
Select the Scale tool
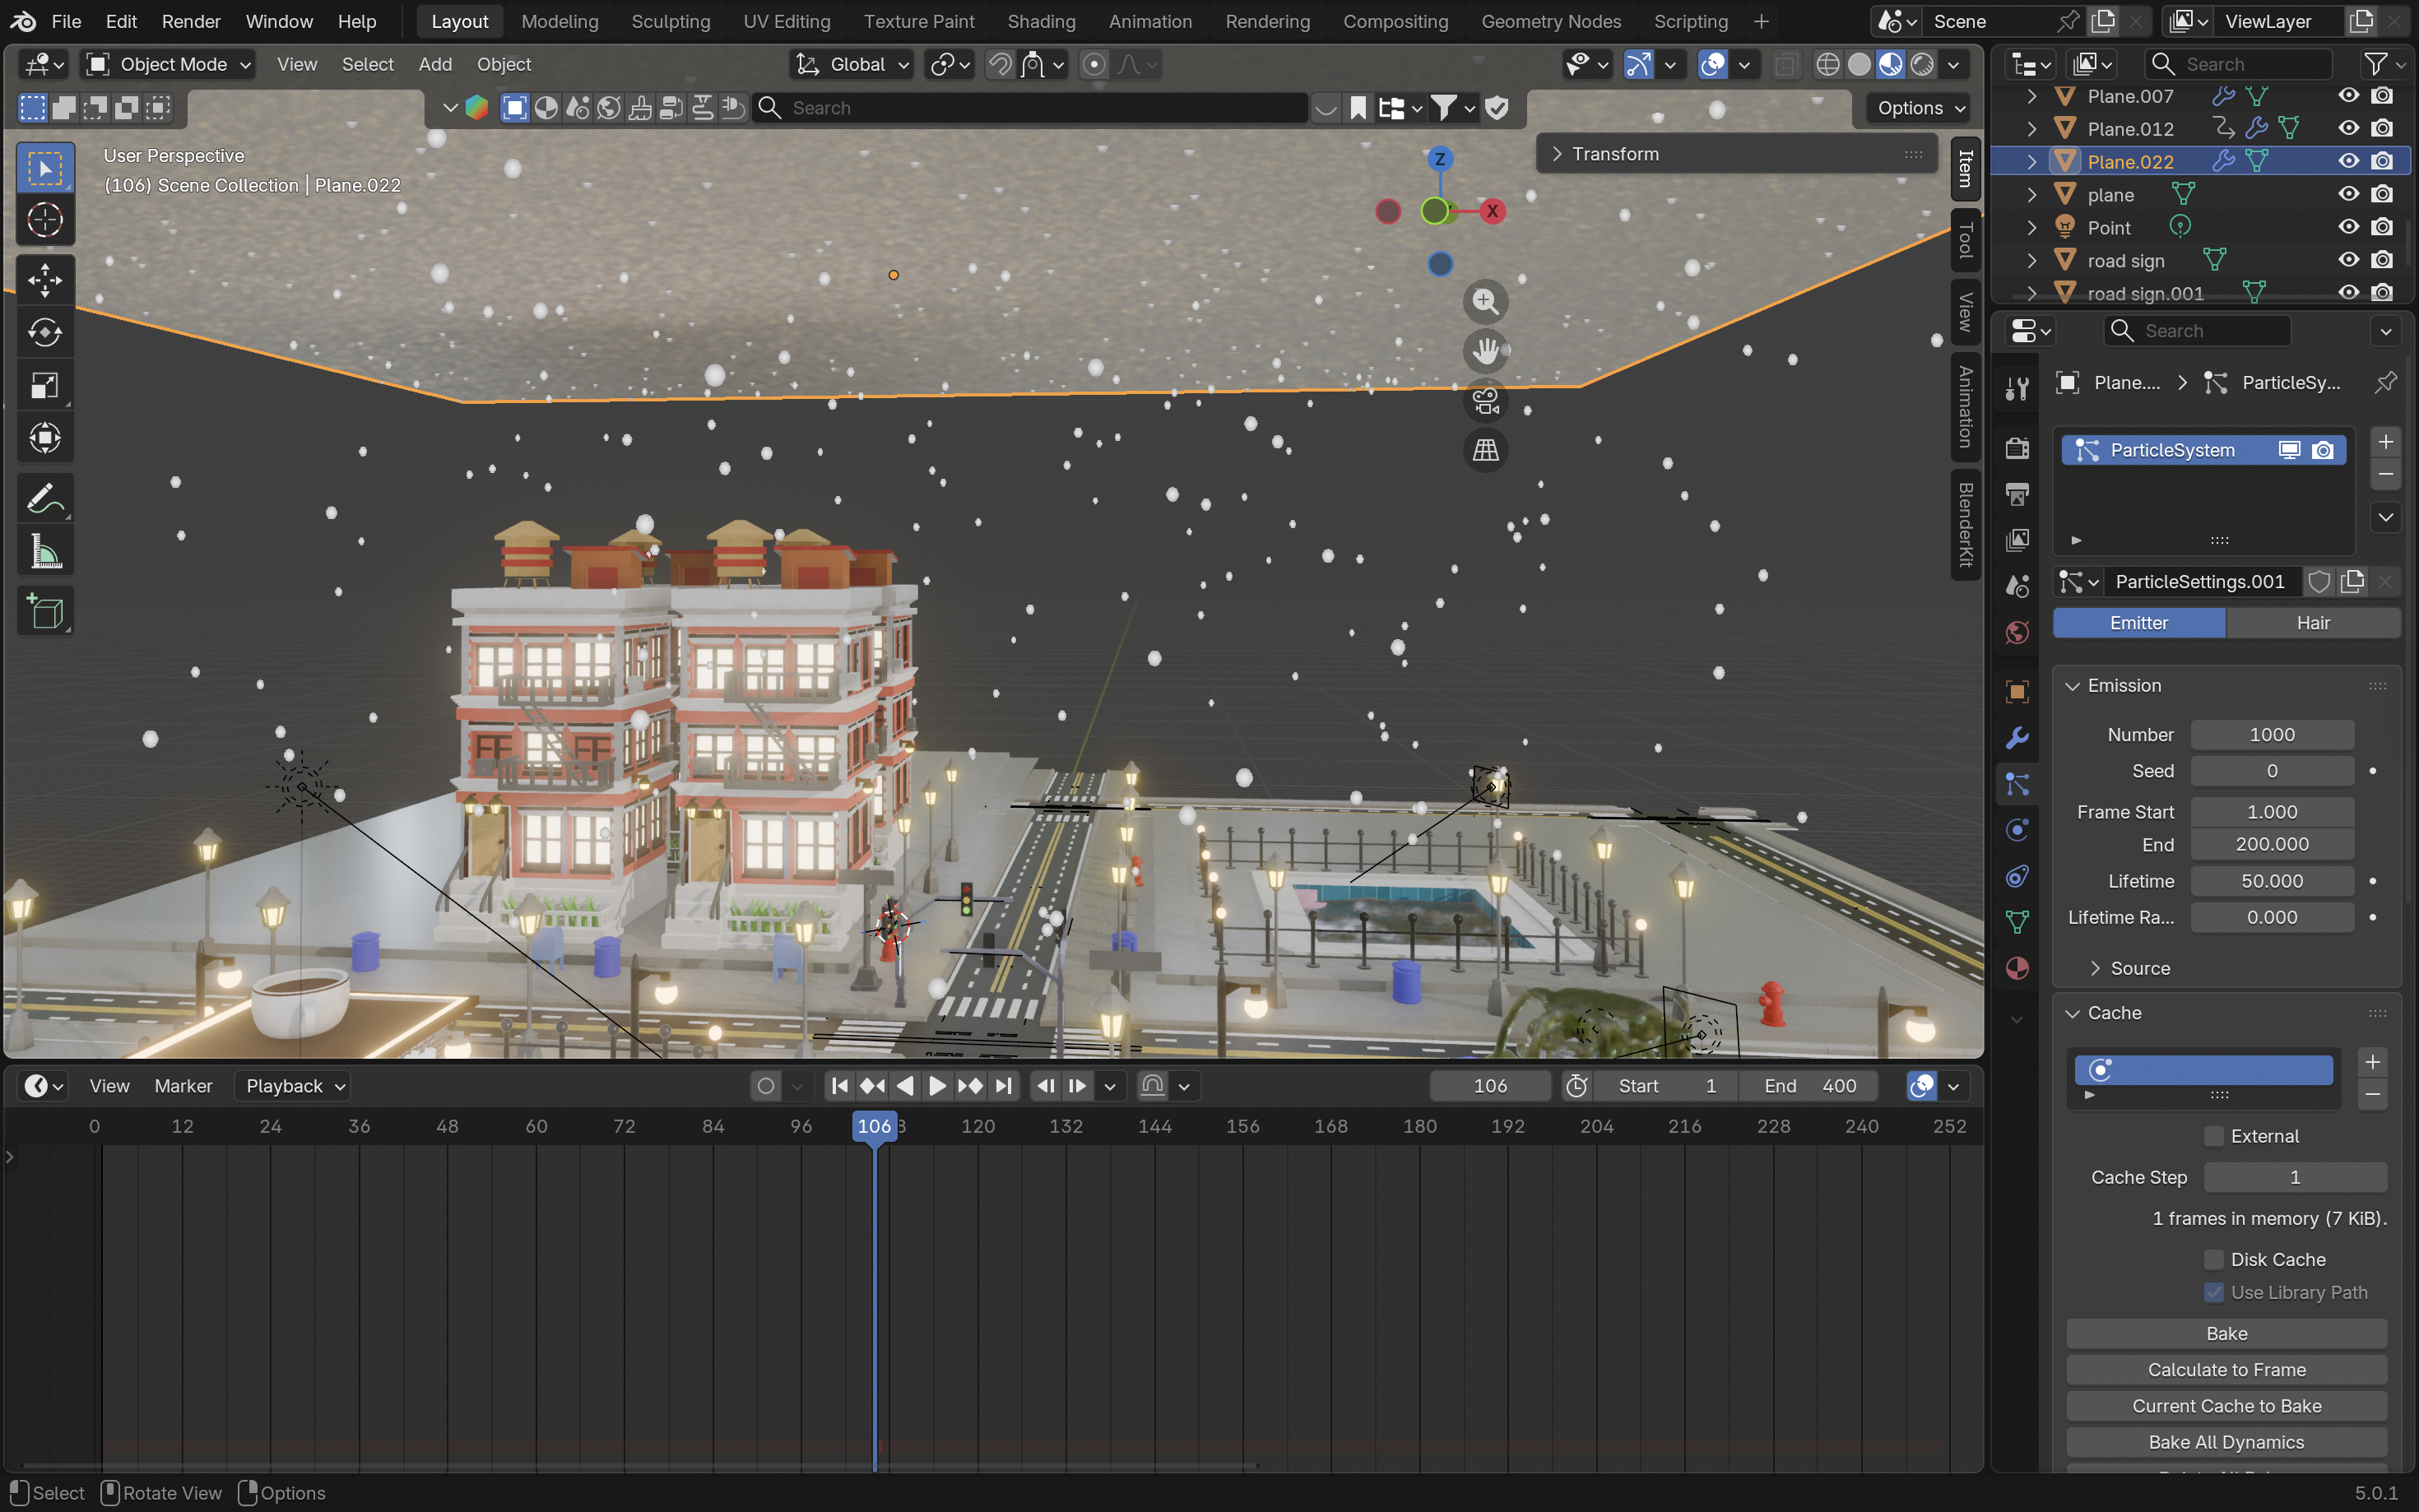point(45,385)
